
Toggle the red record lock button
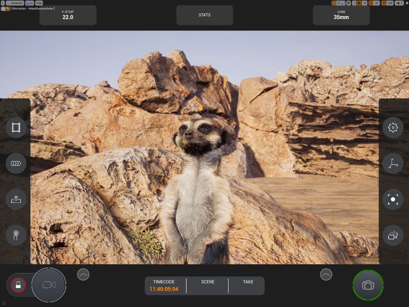pos(18,284)
